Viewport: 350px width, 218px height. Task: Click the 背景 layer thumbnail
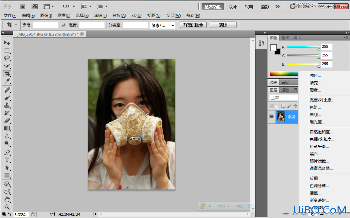[280, 117]
